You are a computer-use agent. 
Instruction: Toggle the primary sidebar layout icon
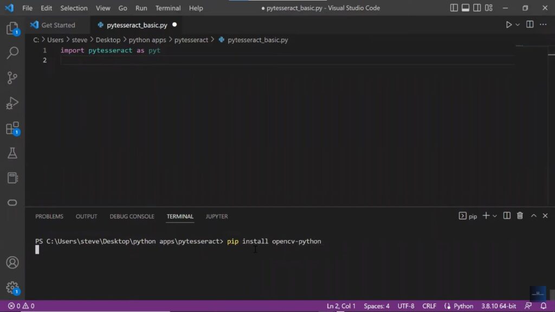coord(454,8)
